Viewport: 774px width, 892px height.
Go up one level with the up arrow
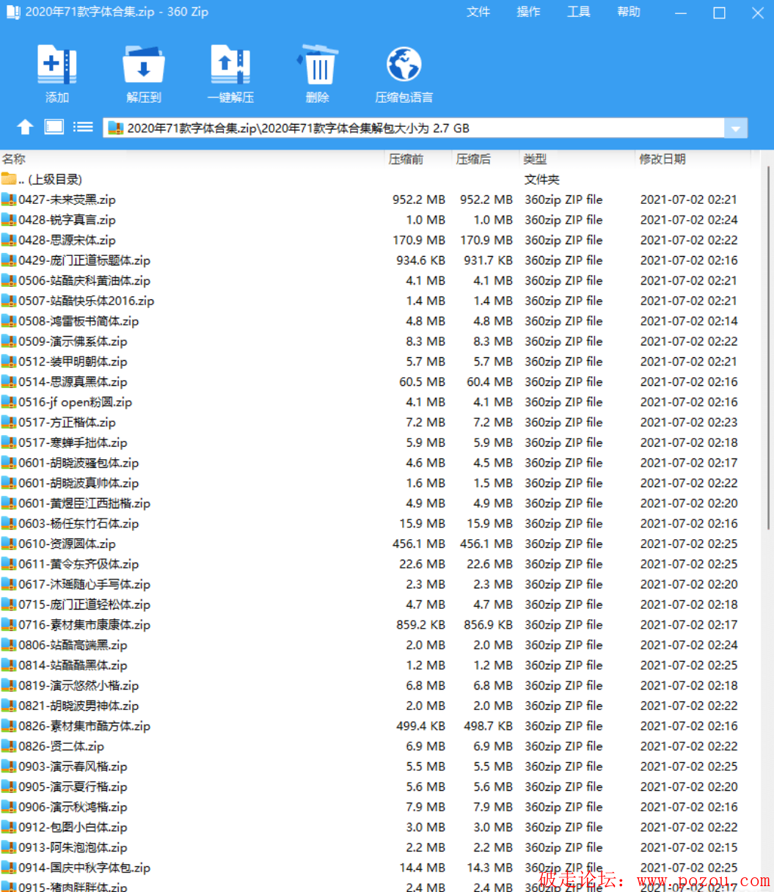pos(26,128)
